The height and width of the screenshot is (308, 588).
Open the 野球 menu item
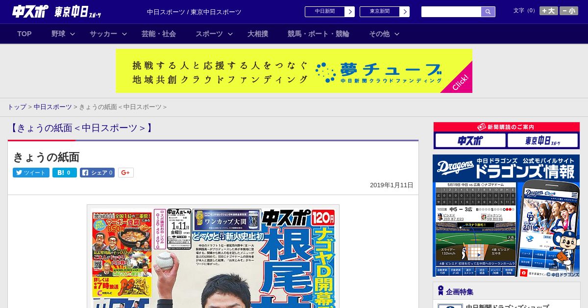pyautogui.click(x=58, y=34)
